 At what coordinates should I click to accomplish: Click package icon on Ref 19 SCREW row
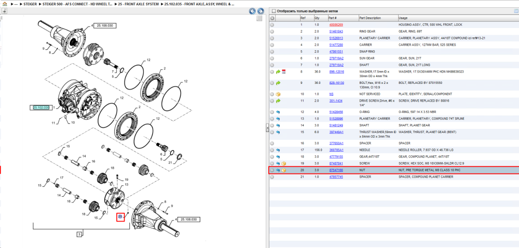click(284, 164)
